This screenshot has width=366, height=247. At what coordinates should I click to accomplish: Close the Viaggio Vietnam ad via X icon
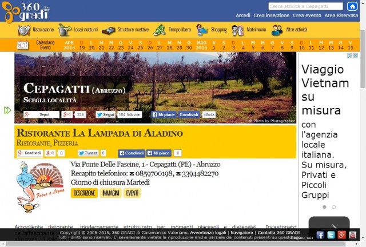click(x=355, y=55)
